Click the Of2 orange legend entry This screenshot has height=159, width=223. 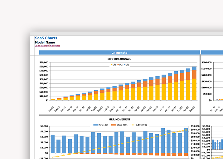(x=120, y=65)
